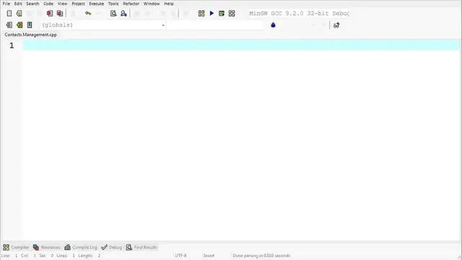The height and width of the screenshot is (260, 462).
Task: Click the UTF-8 encoding status text
Action: point(180,256)
